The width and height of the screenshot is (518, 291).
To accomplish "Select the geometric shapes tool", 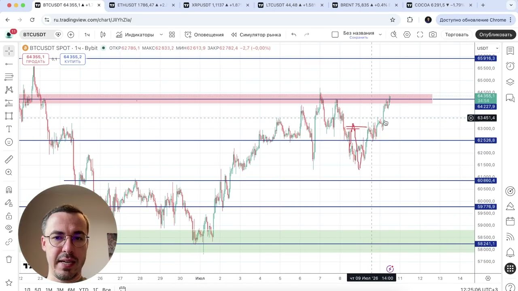I will [9, 116].
